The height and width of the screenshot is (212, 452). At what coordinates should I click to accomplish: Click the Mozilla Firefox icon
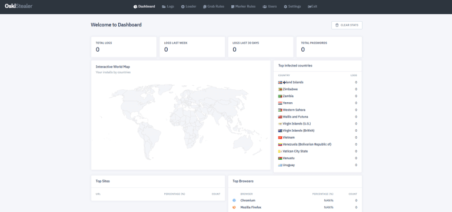click(234, 207)
